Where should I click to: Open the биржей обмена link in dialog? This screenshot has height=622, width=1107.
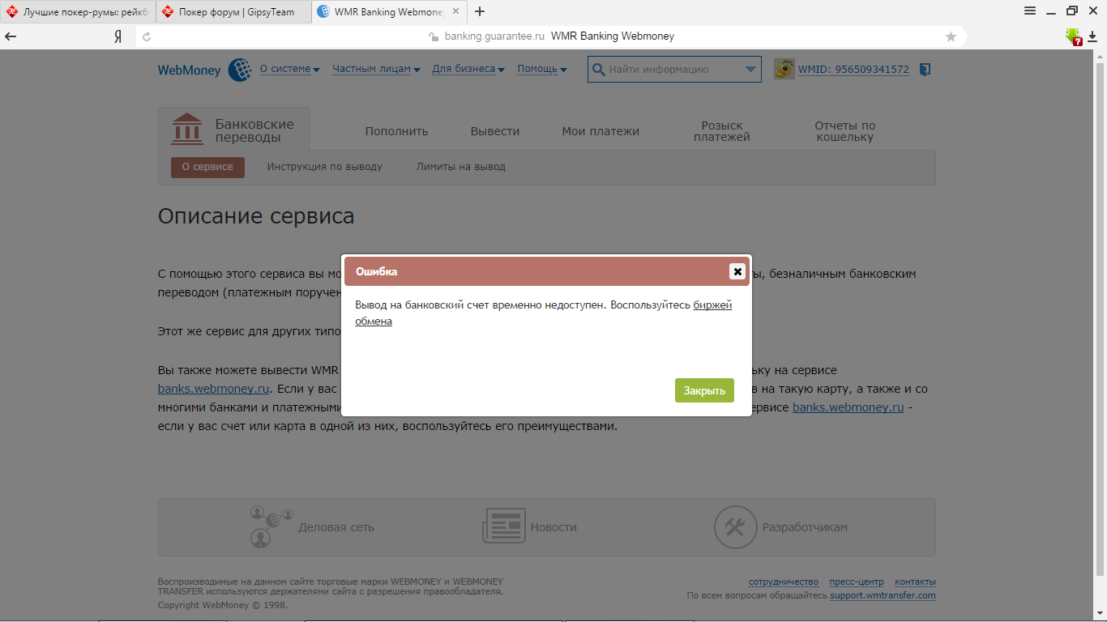point(543,313)
